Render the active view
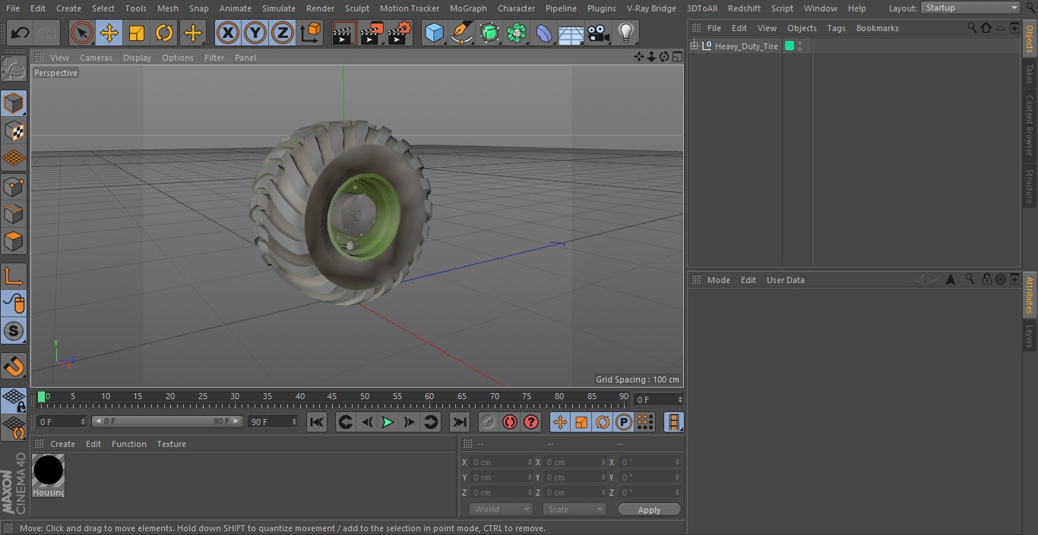This screenshot has height=535, width=1038. point(343,33)
